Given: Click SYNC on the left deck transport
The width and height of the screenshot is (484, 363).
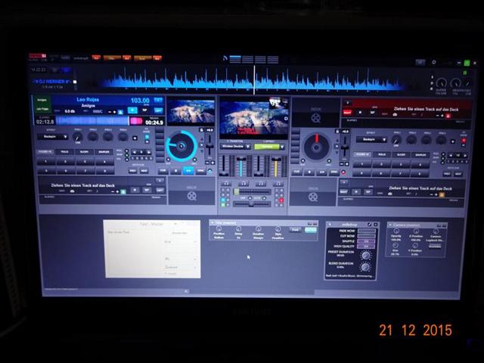Looking at the screenshot, I should click(x=200, y=170).
